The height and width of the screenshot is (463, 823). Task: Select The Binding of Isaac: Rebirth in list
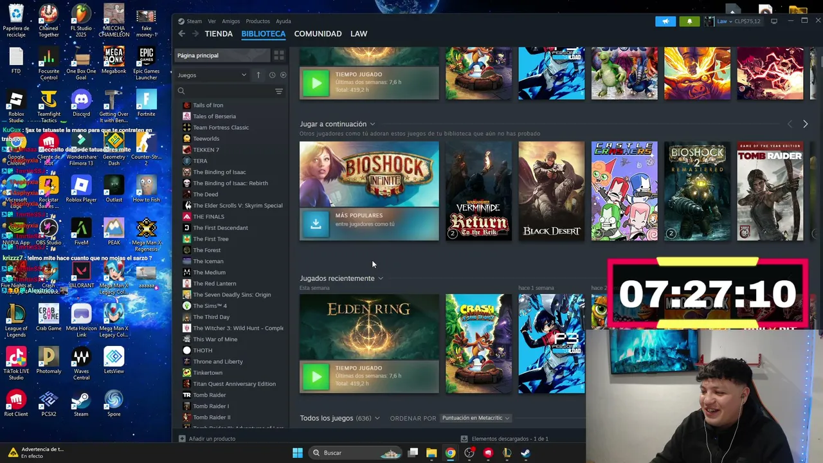click(230, 183)
